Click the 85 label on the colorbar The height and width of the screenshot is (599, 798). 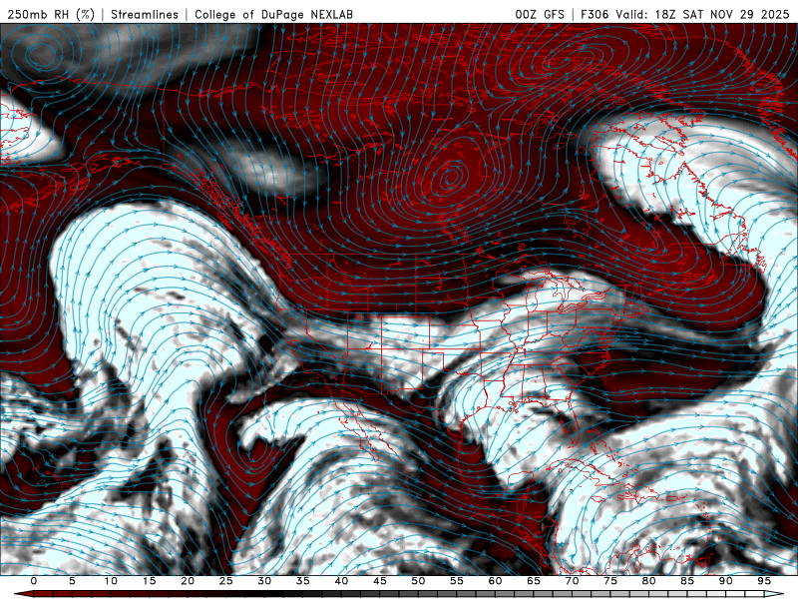pyautogui.click(x=687, y=581)
